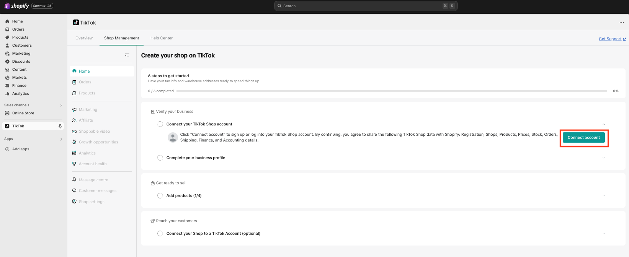Select the Shop Management tab
This screenshot has width=629, height=257.
[121, 38]
